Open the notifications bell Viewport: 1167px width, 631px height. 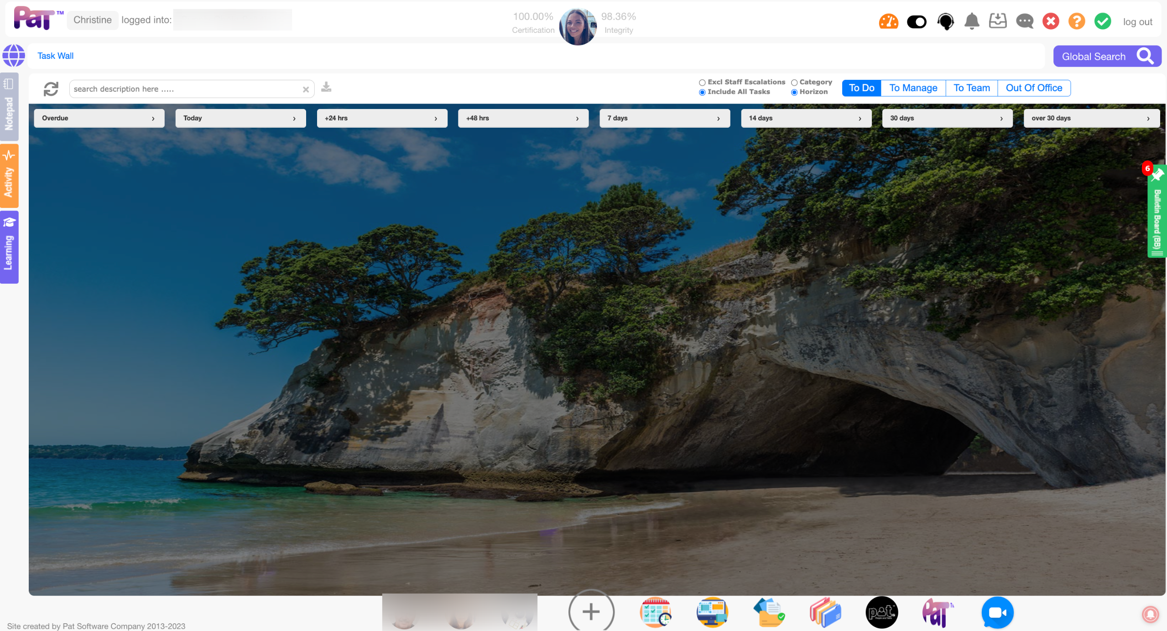click(x=971, y=21)
